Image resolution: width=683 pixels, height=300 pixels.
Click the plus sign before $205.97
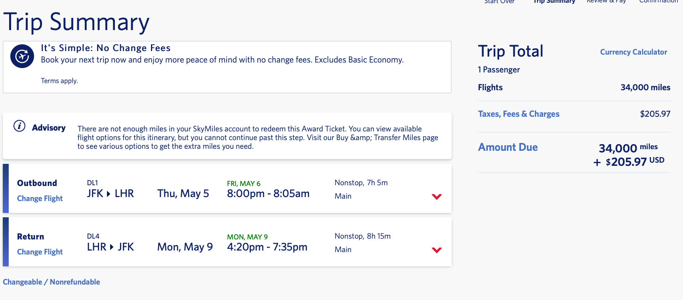point(597,162)
